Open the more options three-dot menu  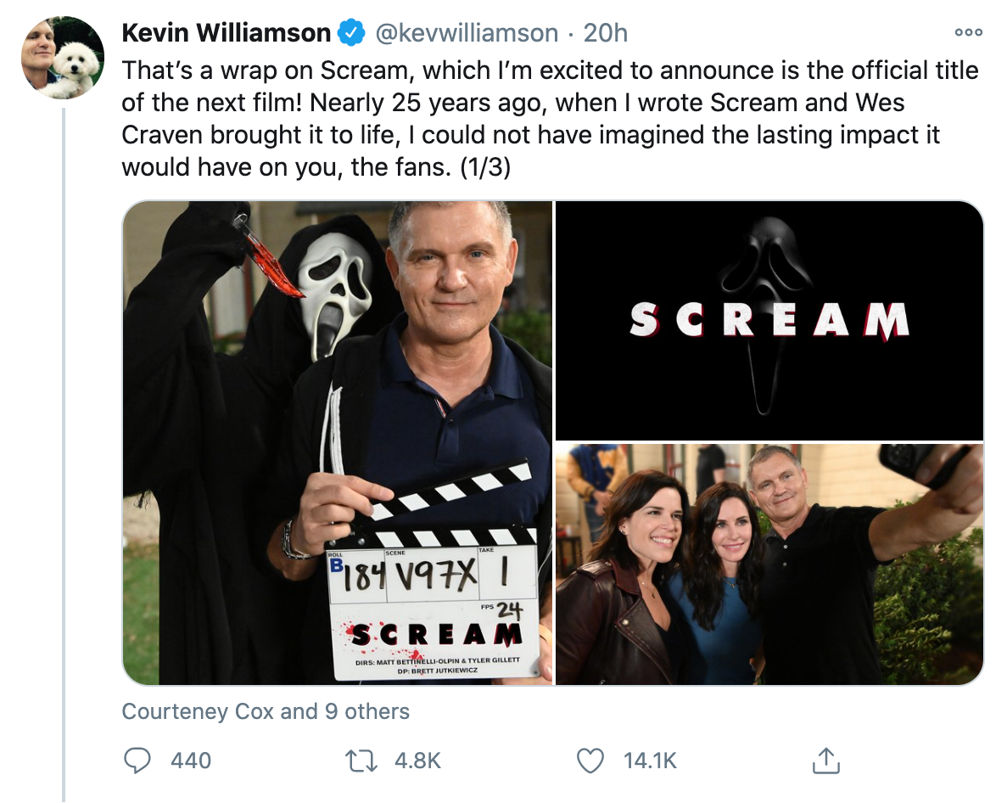(x=968, y=32)
